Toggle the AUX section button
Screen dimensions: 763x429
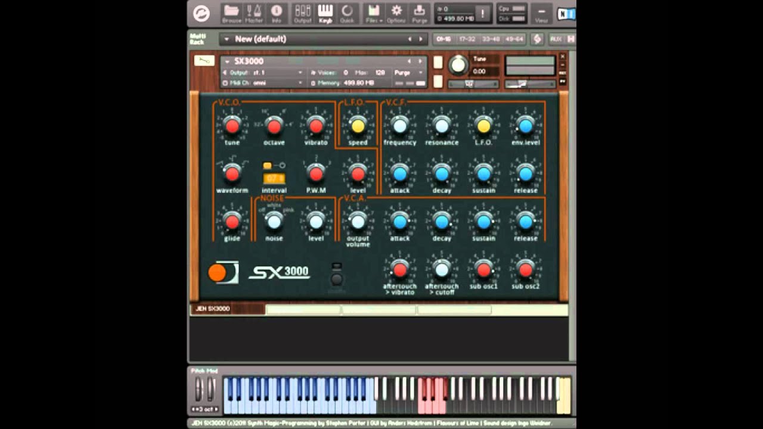tap(556, 39)
